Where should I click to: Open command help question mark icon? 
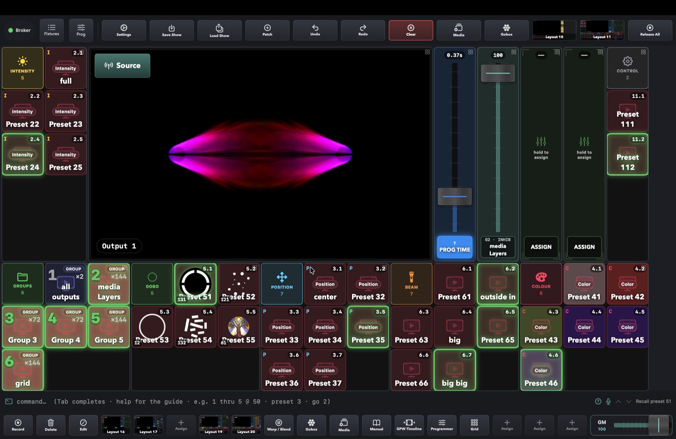(598, 401)
